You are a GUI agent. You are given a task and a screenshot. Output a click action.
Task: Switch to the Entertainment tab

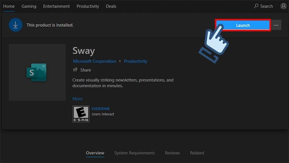[57, 6]
